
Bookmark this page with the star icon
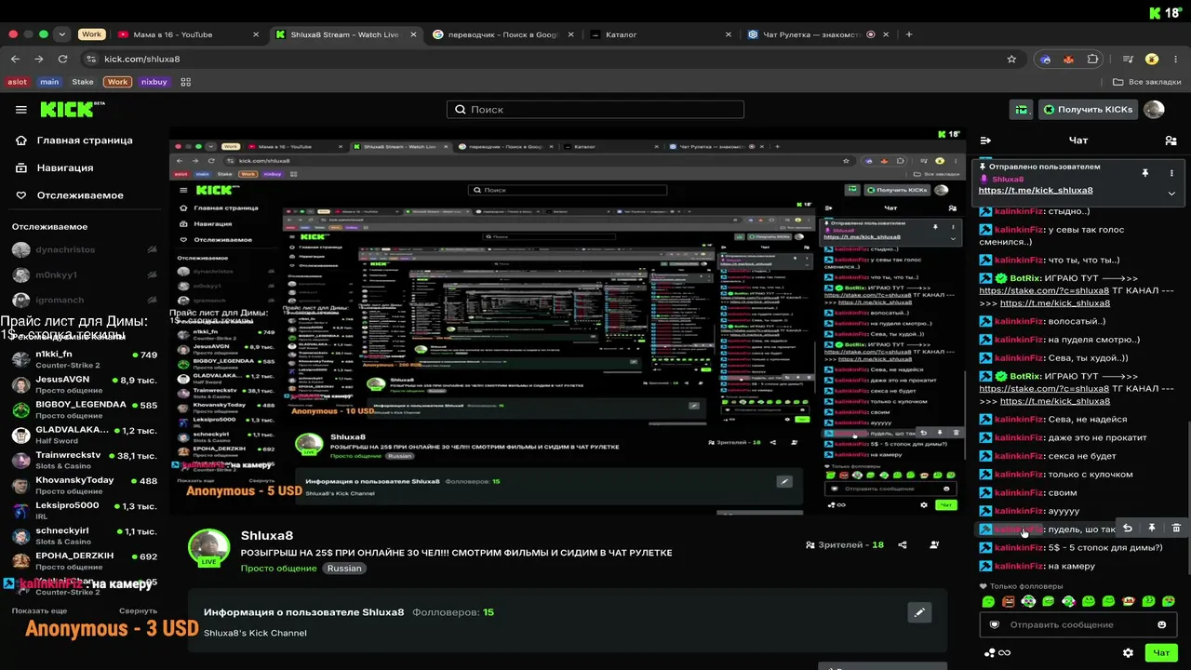1011,59
